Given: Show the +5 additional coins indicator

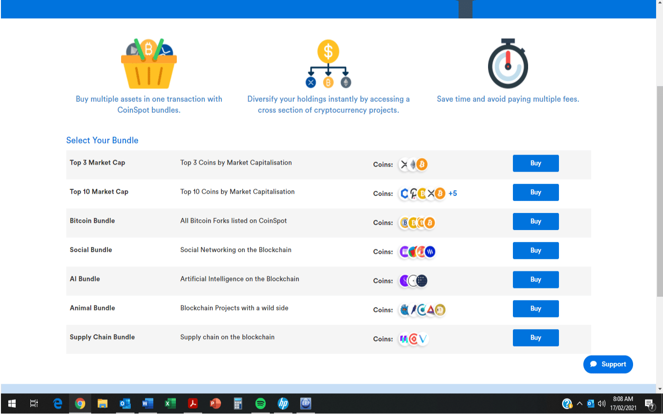Looking at the screenshot, I should click(x=453, y=194).
